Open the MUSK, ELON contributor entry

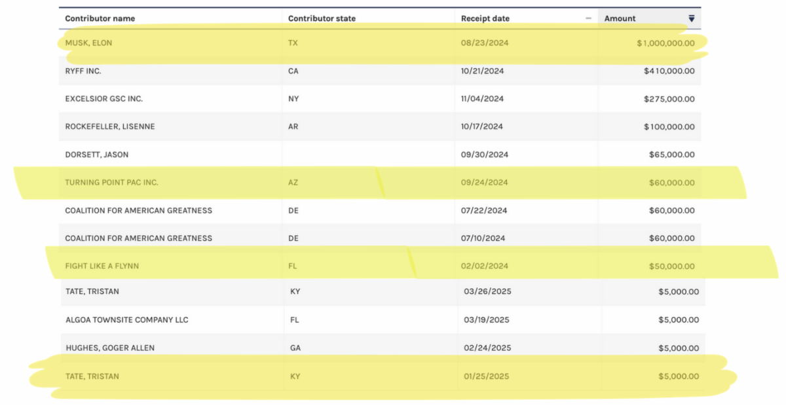point(88,43)
